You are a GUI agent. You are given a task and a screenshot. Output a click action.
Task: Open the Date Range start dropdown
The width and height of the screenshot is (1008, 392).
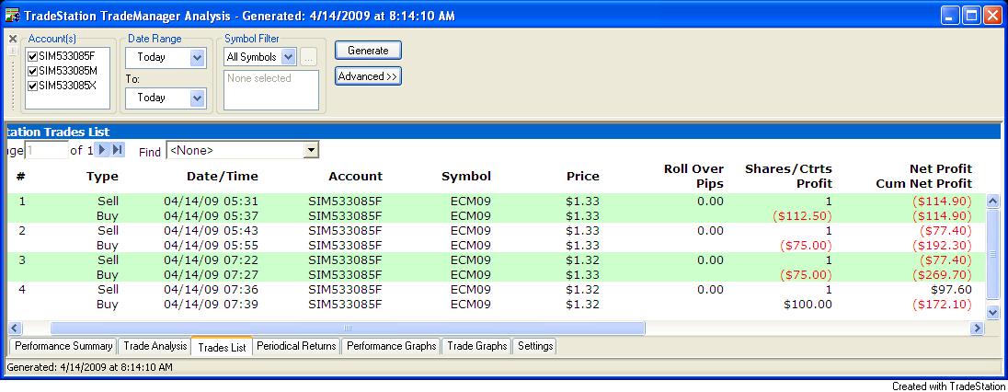coord(198,57)
